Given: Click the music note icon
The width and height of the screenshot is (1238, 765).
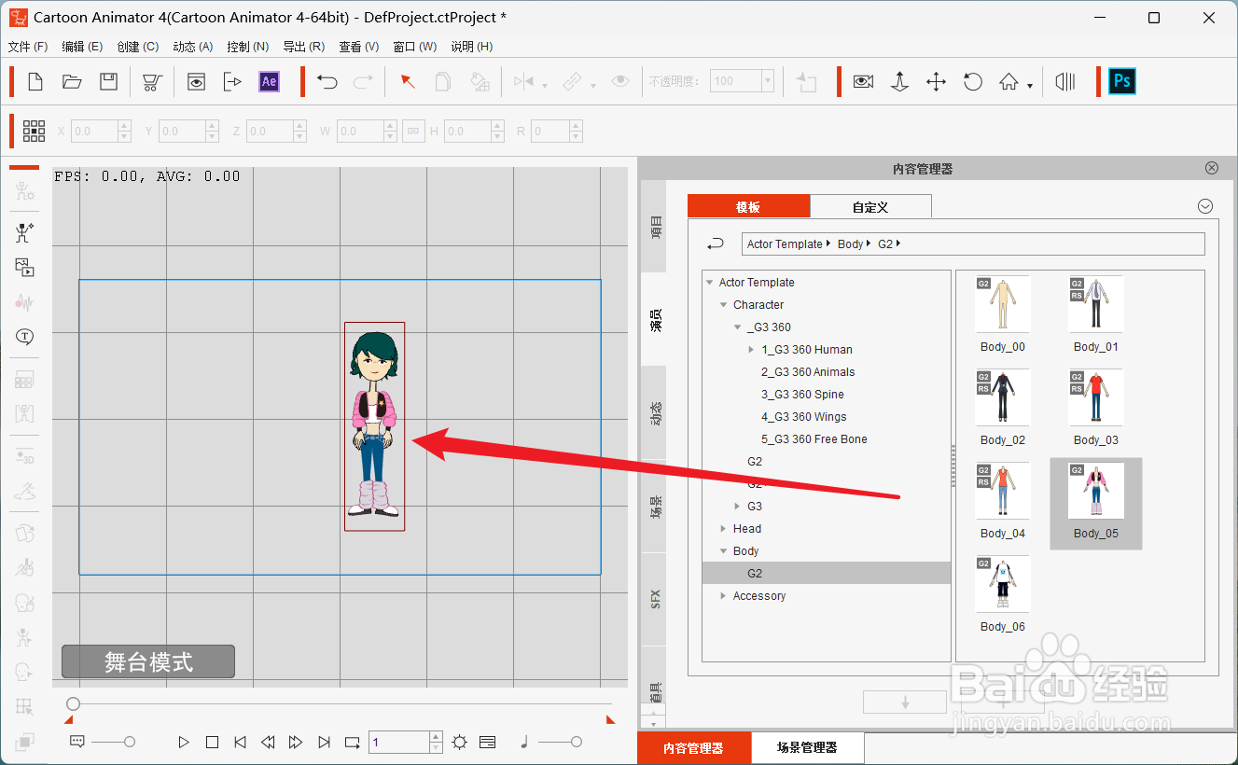Looking at the screenshot, I should pyautogui.click(x=524, y=742).
